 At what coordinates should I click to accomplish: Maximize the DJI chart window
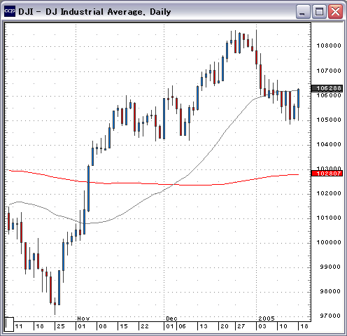pos(319,11)
